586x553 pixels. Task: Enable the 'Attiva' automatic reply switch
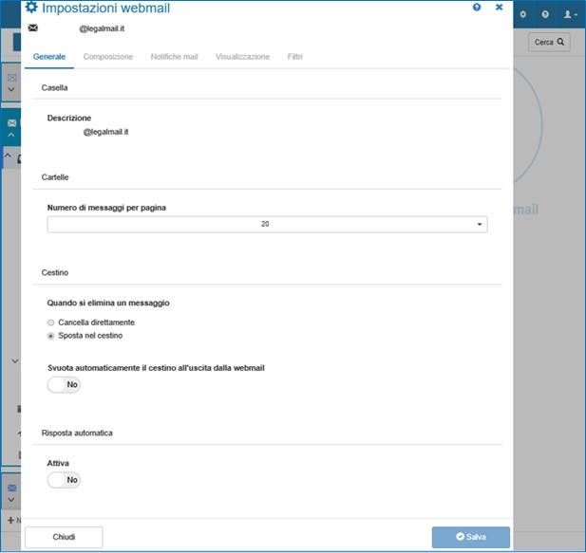64,480
